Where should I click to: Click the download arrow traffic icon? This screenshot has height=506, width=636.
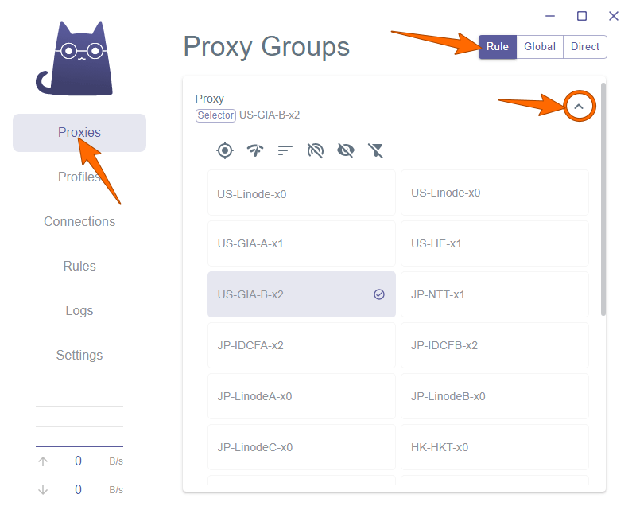click(x=43, y=490)
